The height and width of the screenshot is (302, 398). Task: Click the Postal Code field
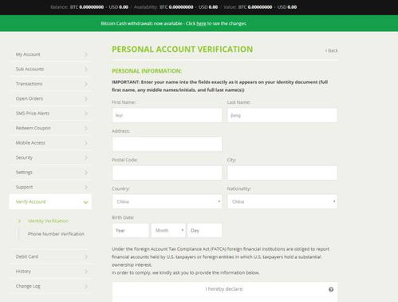pyautogui.click(x=167, y=173)
